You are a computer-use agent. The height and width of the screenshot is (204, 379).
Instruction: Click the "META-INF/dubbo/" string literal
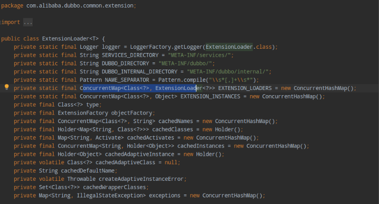[185, 63]
